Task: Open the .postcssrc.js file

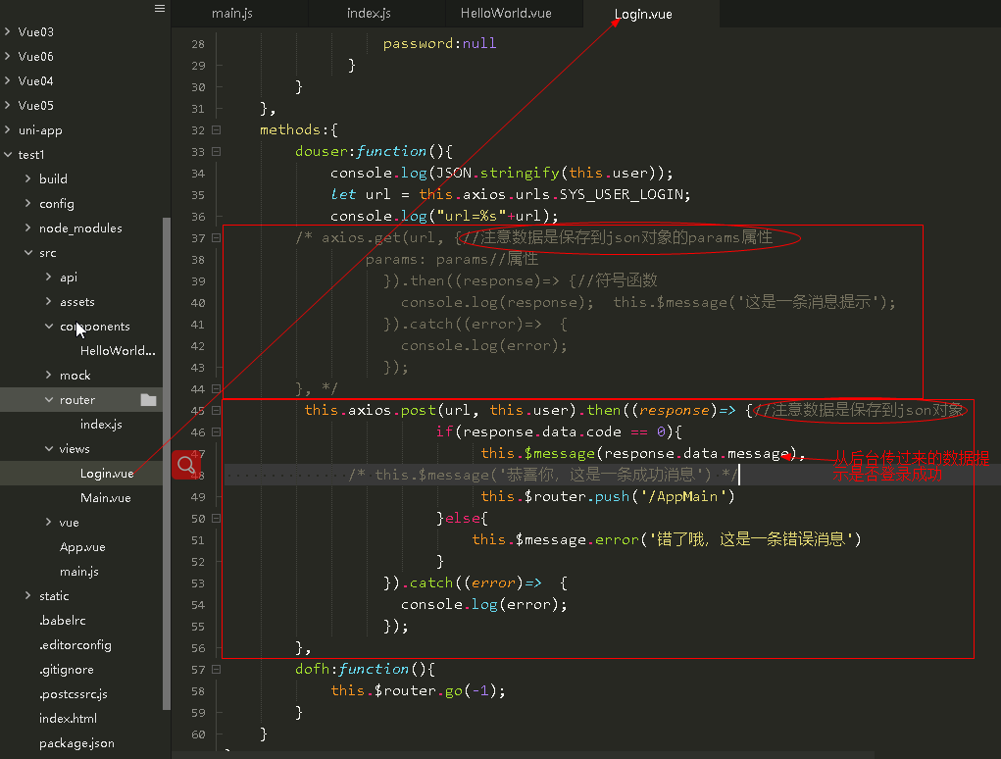Action: pos(73,694)
